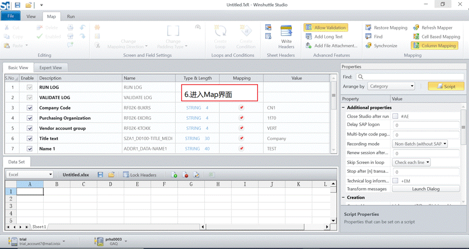Viewport: 469px width, 249px height.
Task: Click the Script button in Properties
Action: 446,86
